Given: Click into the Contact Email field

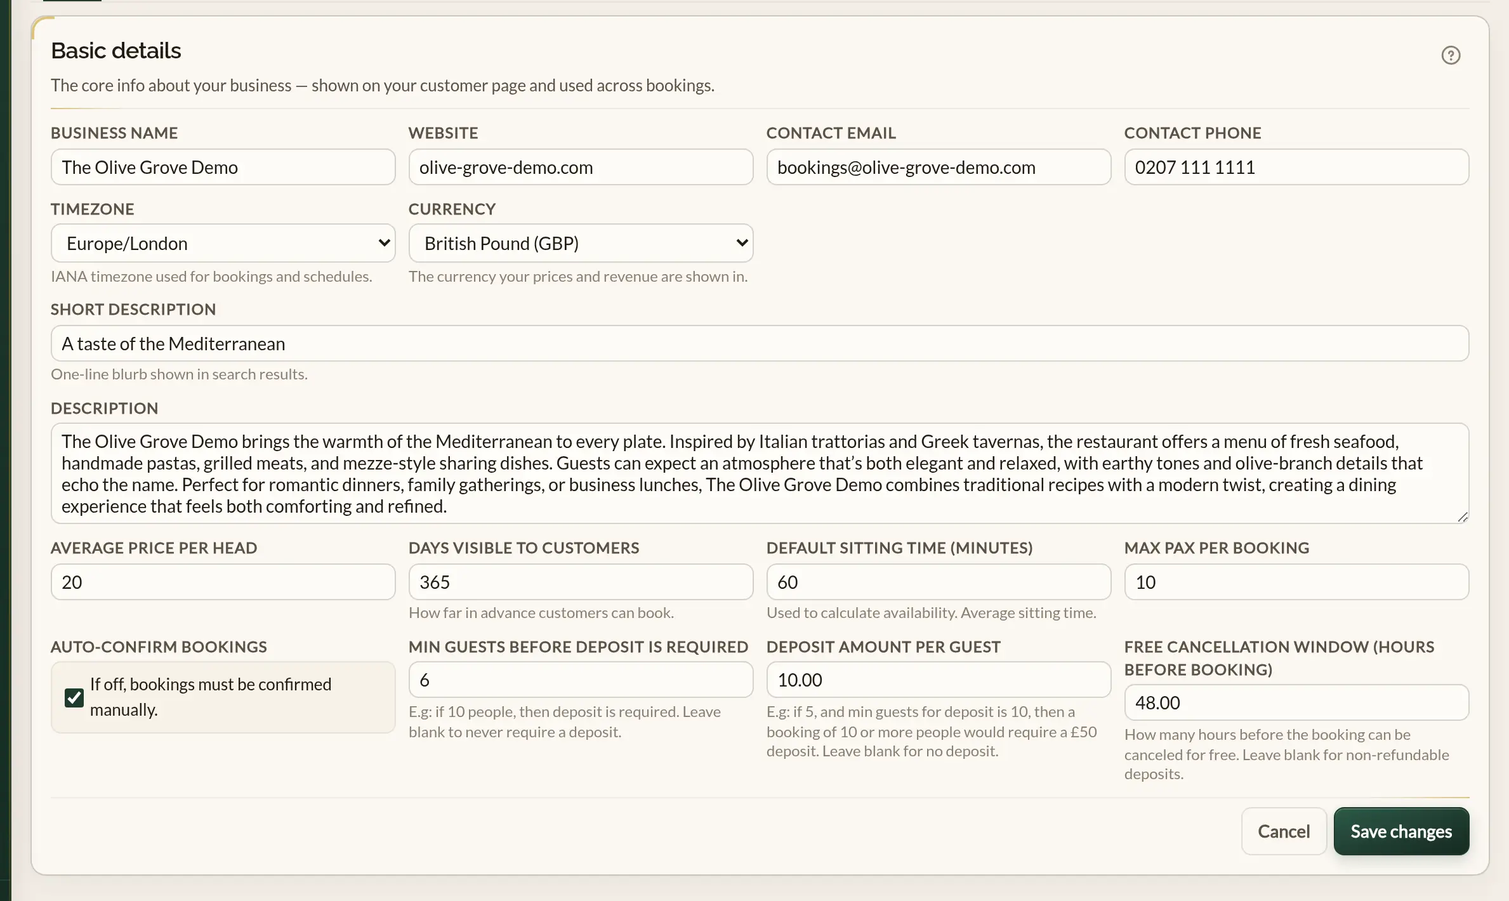Looking at the screenshot, I should 939,167.
